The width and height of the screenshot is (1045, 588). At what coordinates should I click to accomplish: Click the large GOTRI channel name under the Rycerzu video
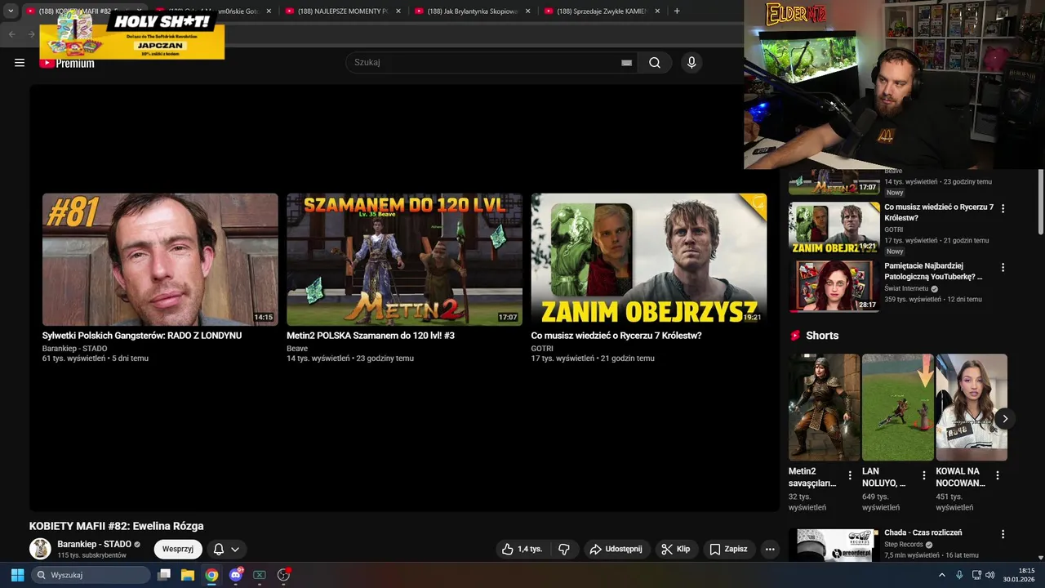(x=542, y=349)
